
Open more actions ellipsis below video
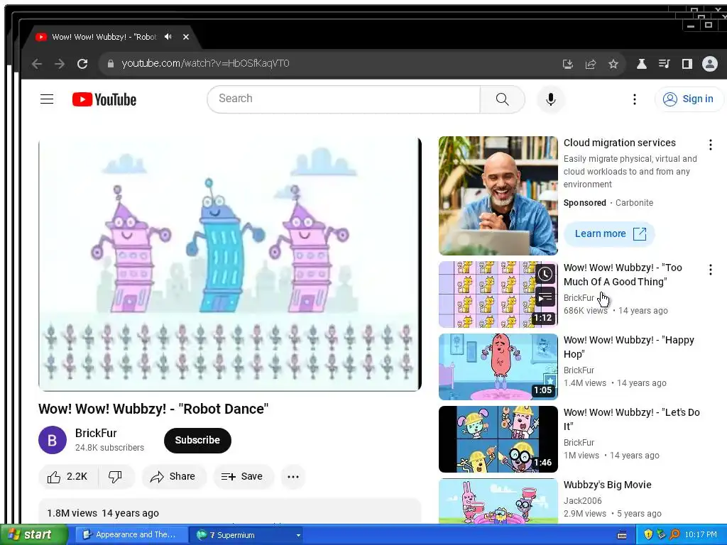[x=293, y=476]
